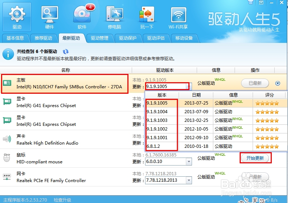288x203 pixels.
Task: Click the 版本 column header in dropdown
Action: 162,95
